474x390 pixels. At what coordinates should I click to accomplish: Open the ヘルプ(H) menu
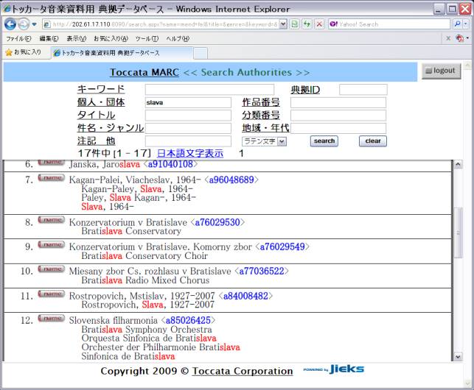178,39
